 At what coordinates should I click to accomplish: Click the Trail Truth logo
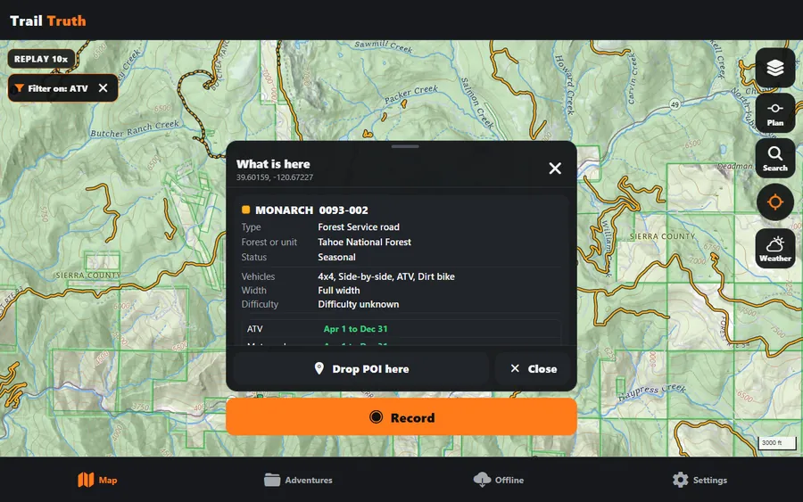(48, 21)
